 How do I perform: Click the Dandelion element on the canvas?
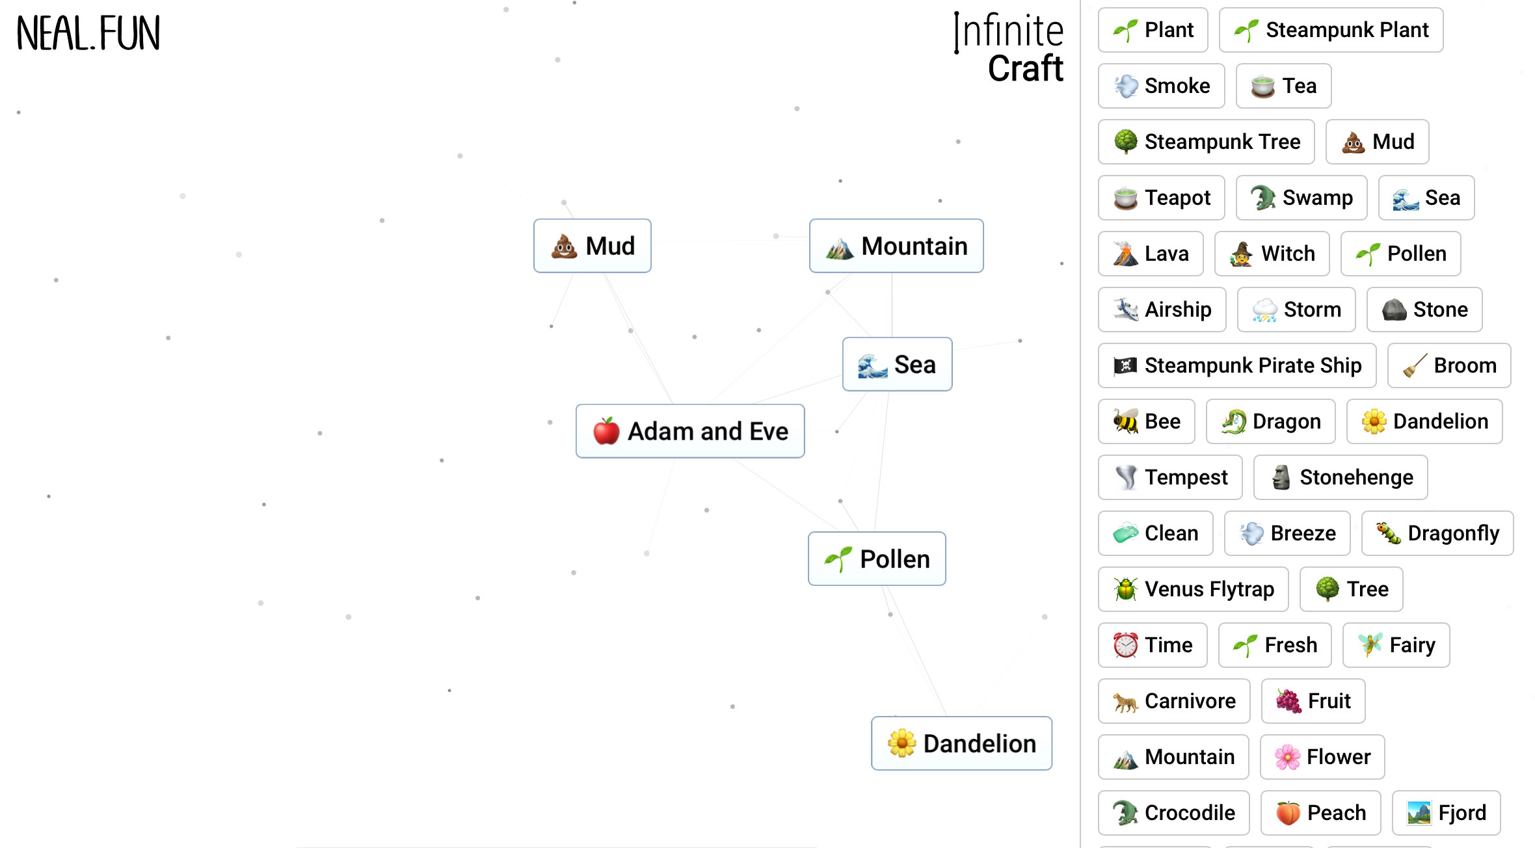tap(961, 743)
